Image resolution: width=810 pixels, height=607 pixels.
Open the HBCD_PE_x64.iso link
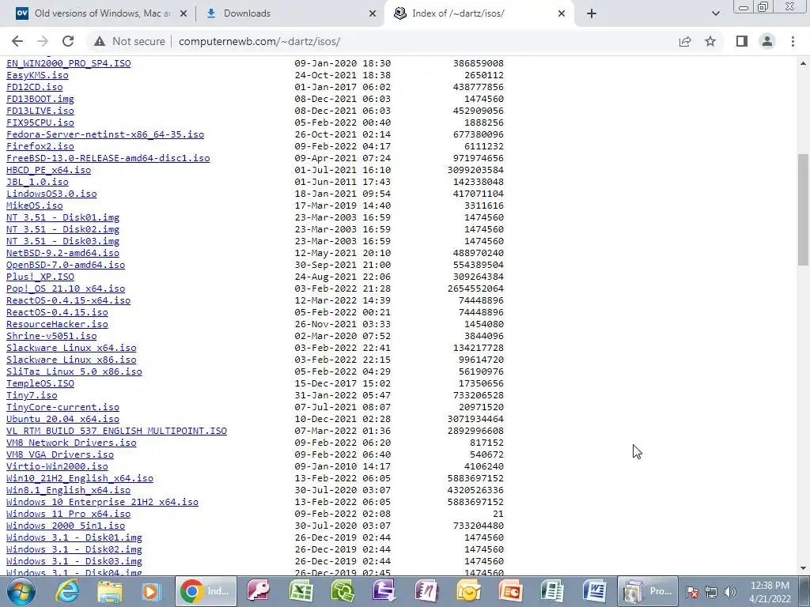[48, 170]
